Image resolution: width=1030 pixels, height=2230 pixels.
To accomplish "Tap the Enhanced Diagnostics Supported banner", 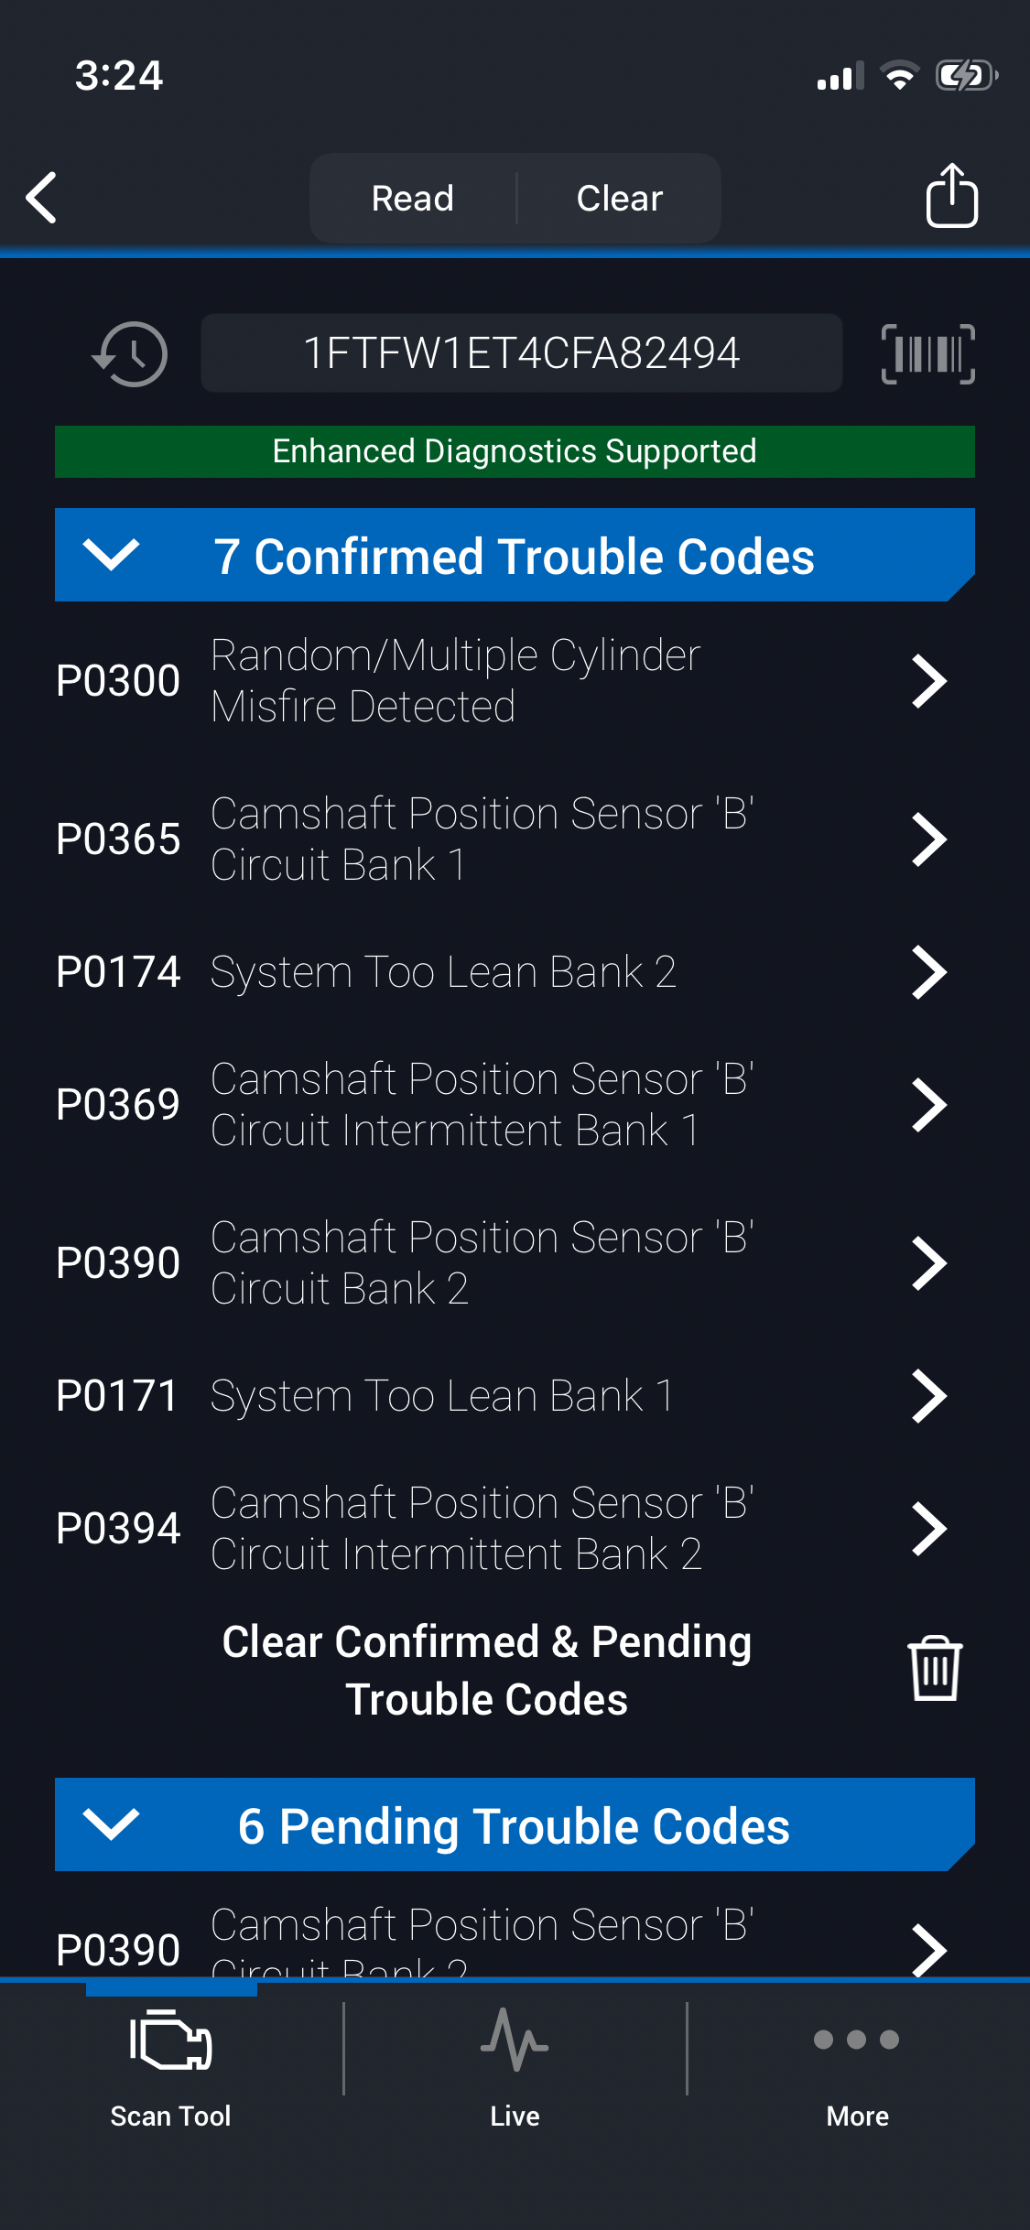I will [x=515, y=451].
